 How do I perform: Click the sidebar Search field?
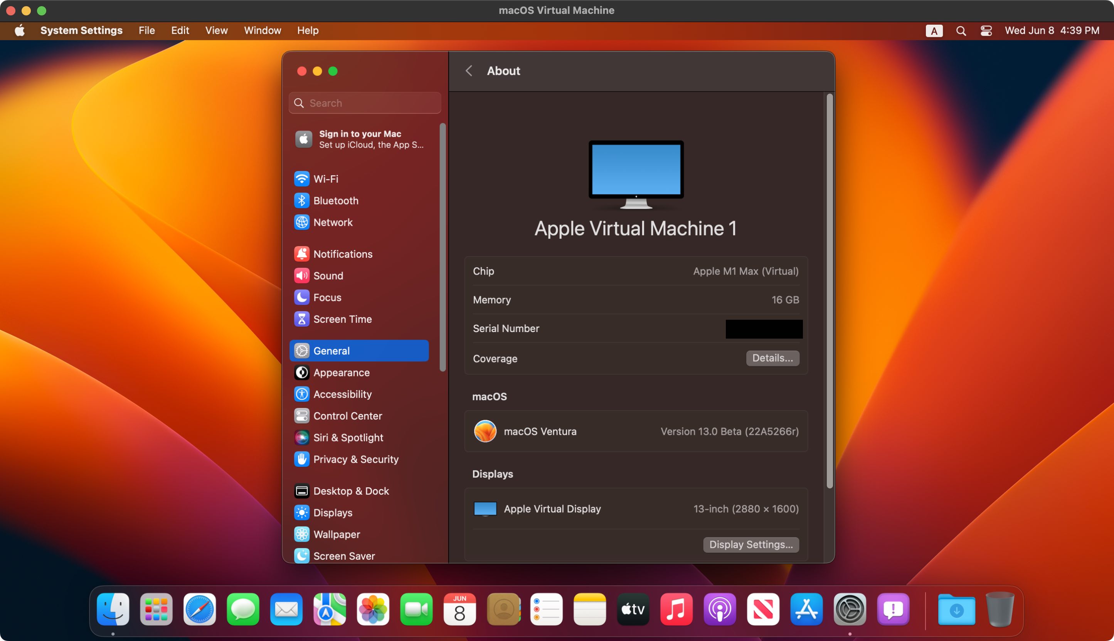pyautogui.click(x=365, y=103)
